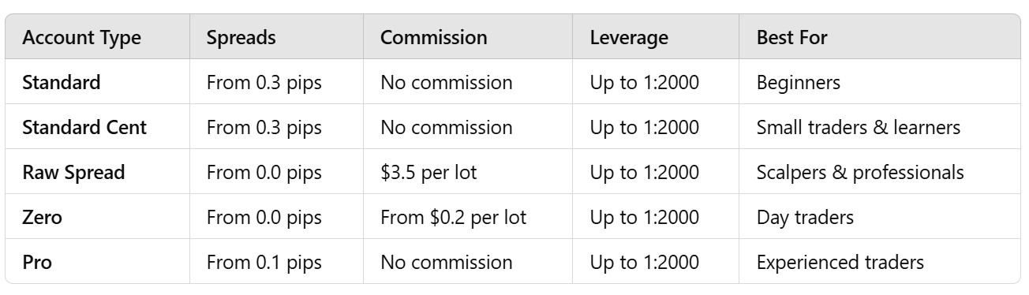The width and height of the screenshot is (1029, 295).
Task: Click the Standard Cent account name
Action: (84, 127)
